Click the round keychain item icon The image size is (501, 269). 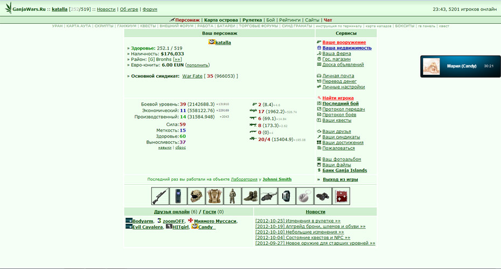(x=305, y=196)
